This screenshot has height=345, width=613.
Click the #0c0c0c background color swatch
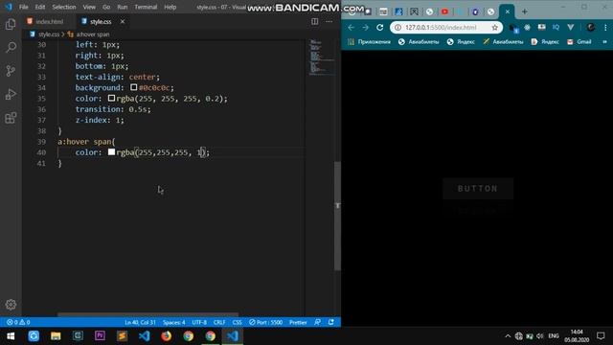pos(134,87)
